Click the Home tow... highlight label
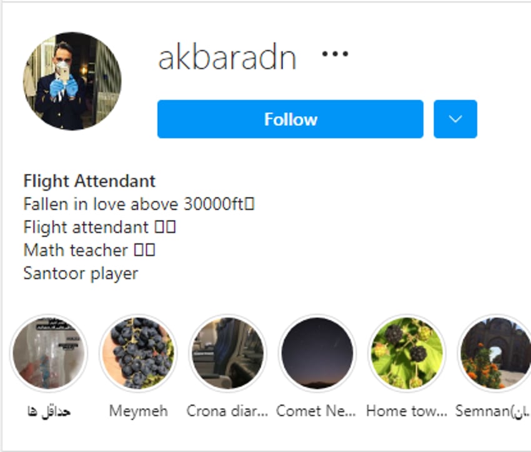The image size is (531, 452). point(407,411)
